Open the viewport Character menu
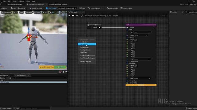The image size is (197, 110). tap(29, 13)
